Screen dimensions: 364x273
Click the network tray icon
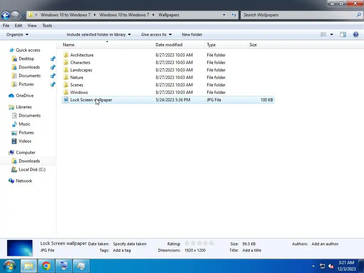click(322, 266)
